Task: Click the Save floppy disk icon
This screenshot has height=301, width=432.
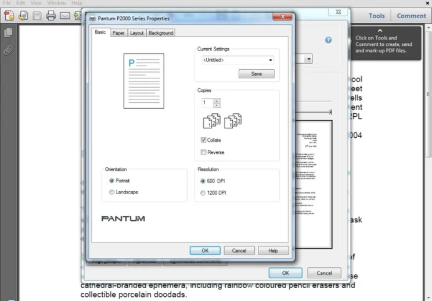Action: click(37, 16)
